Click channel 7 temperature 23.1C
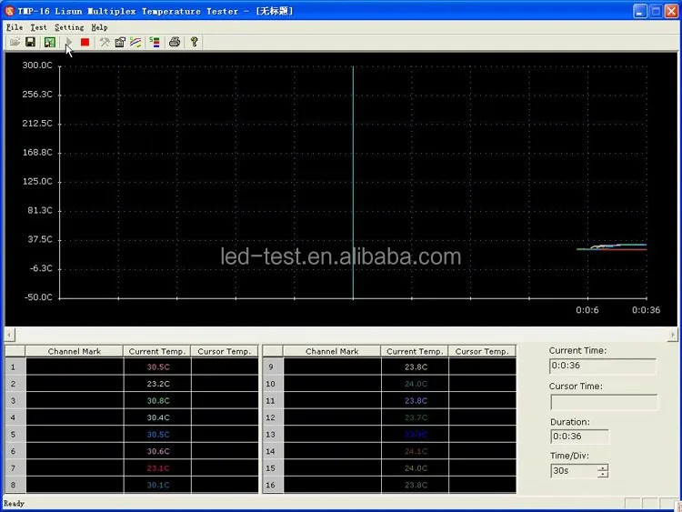 coord(158,468)
